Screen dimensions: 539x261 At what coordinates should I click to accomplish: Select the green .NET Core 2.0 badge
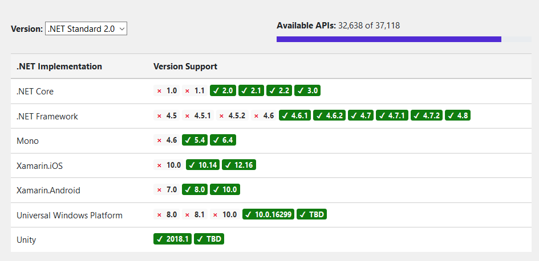click(223, 91)
